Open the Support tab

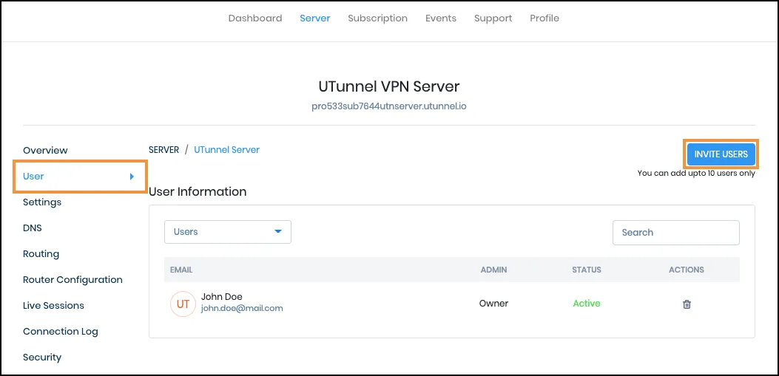[493, 18]
